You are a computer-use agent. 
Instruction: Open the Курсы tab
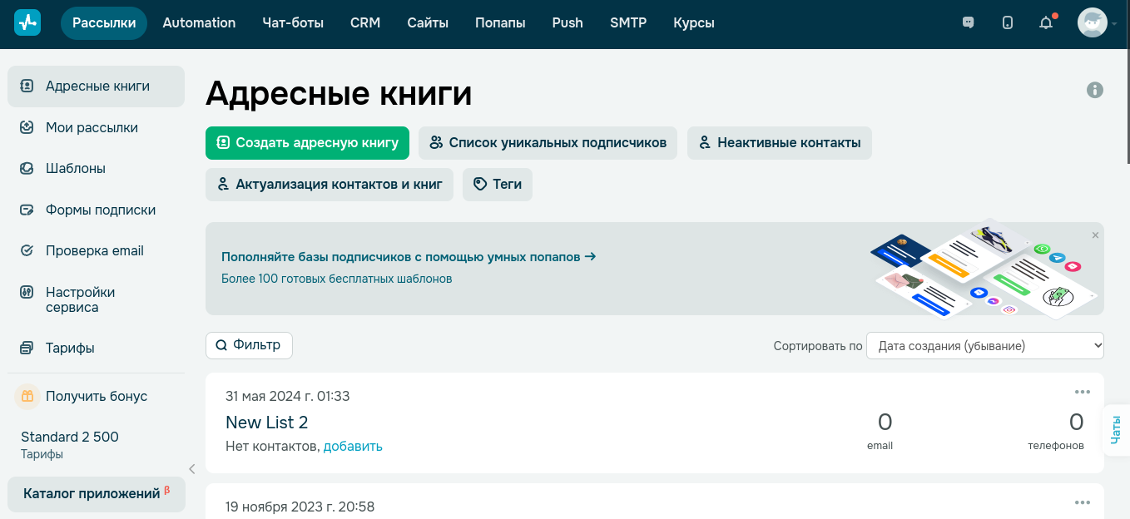tap(694, 23)
